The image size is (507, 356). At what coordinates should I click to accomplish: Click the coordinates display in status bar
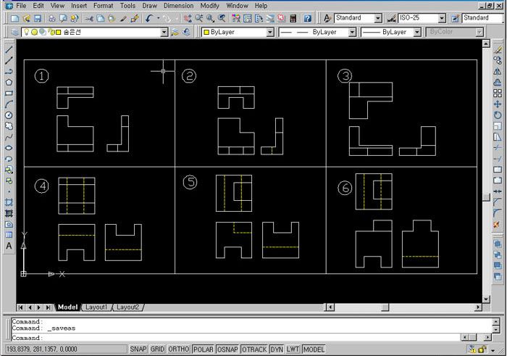click(66, 349)
